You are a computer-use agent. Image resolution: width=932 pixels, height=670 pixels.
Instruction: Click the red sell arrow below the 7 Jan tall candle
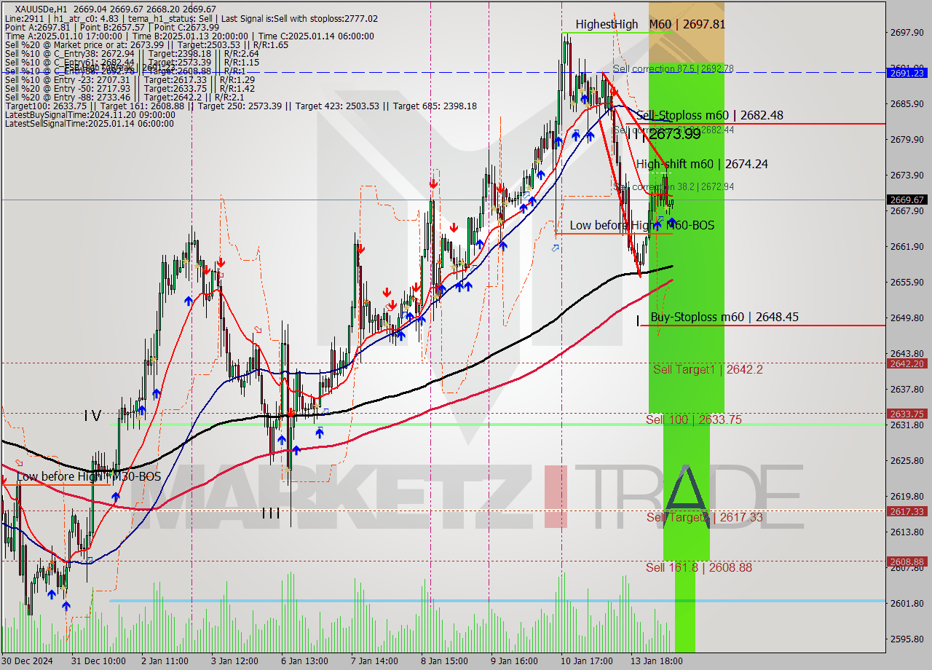[x=360, y=249]
